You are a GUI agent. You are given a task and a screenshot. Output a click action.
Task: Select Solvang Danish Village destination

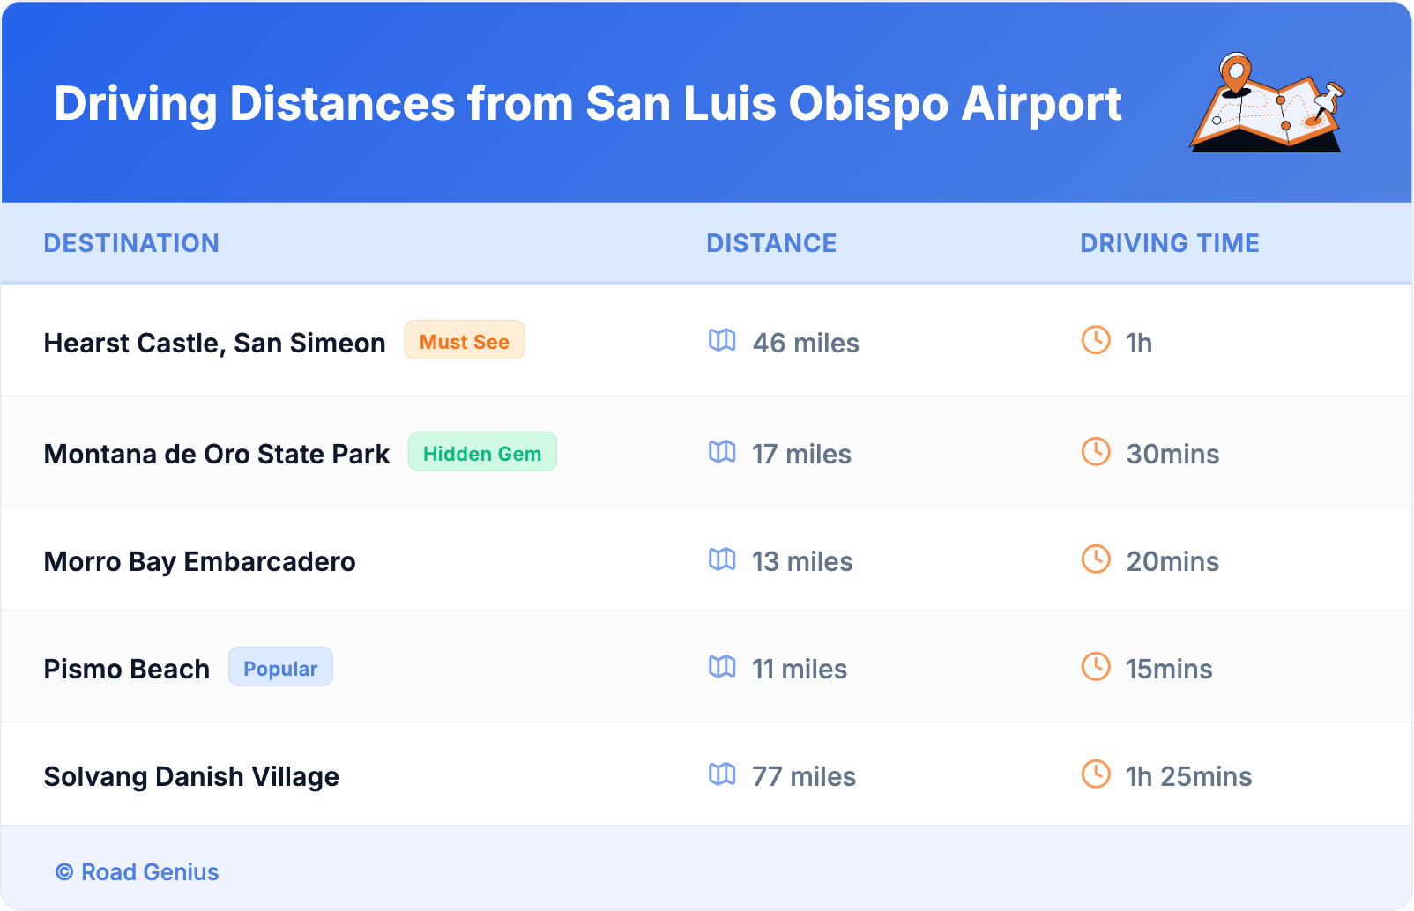click(191, 776)
